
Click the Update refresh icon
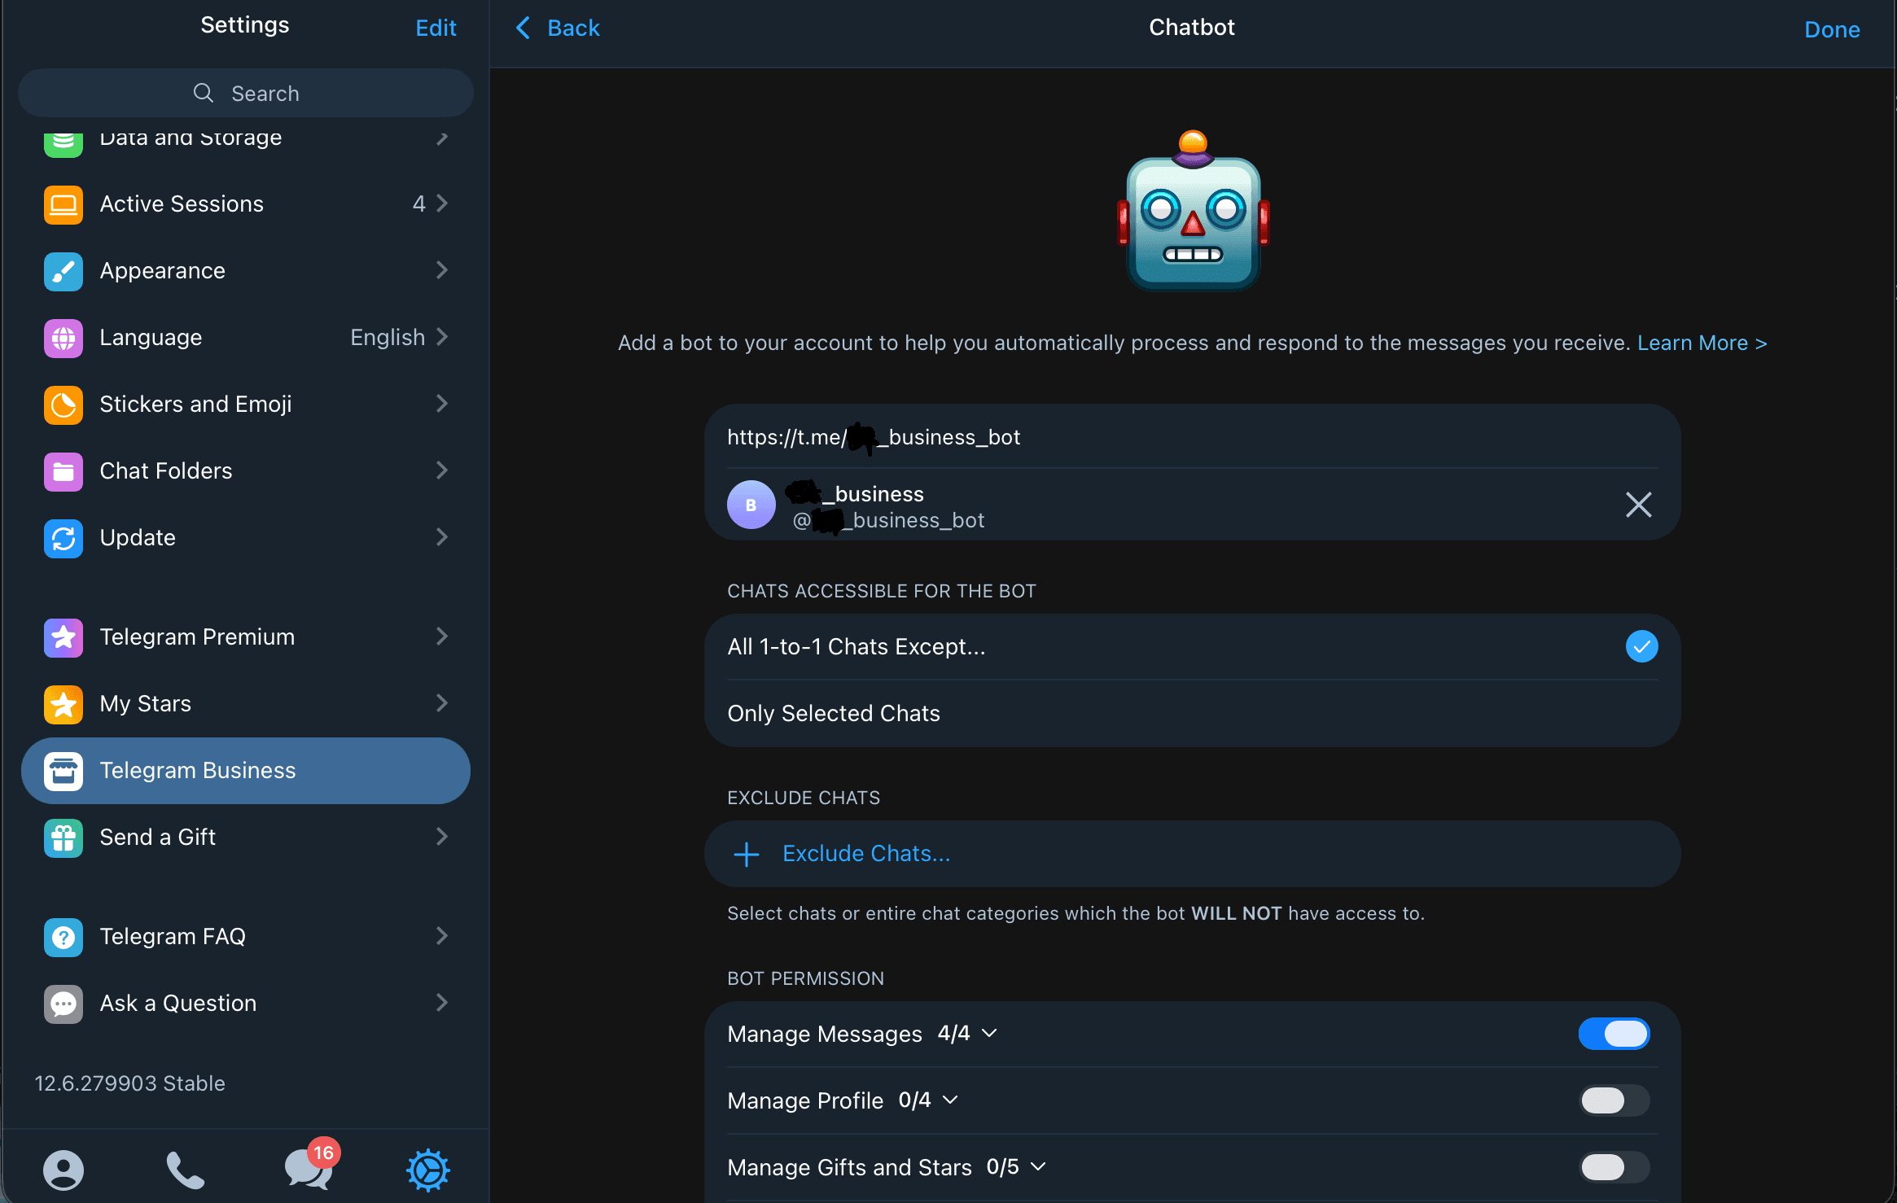(x=64, y=538)
